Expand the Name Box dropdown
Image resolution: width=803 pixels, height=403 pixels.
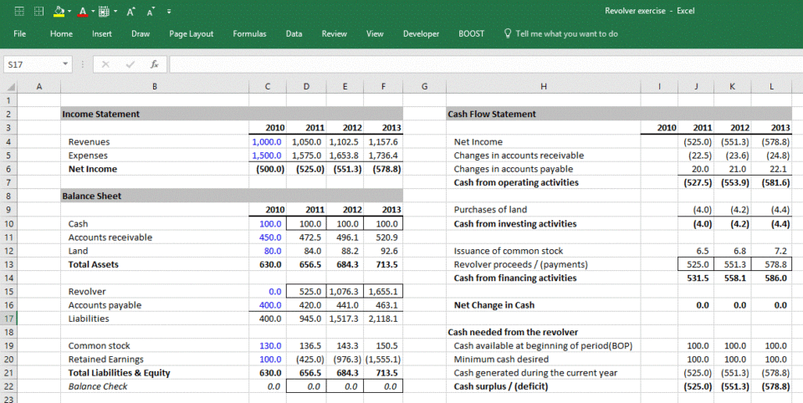[x=65, y=64]
